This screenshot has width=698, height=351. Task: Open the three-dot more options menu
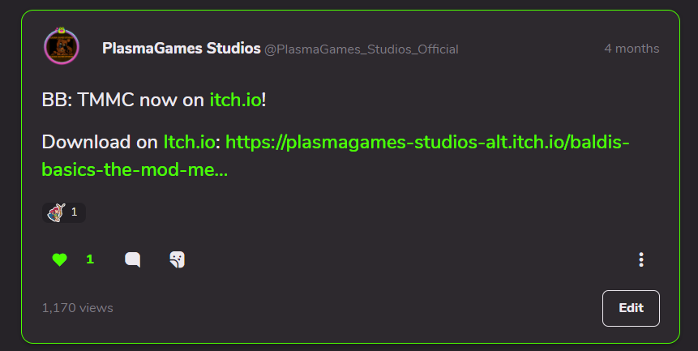pyautogui.click(x=641, y=259)
